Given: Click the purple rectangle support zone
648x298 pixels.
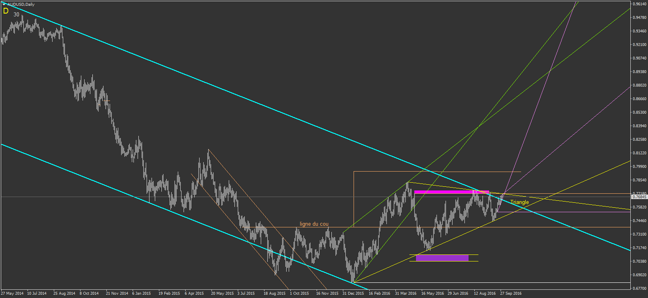Looking at the screenshot, I should click(x=442, y=258).
